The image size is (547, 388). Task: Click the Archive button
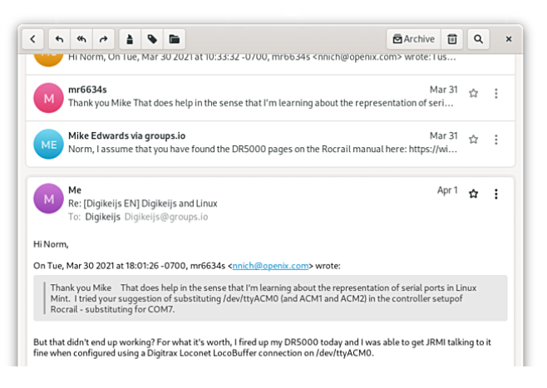(413, 38)
